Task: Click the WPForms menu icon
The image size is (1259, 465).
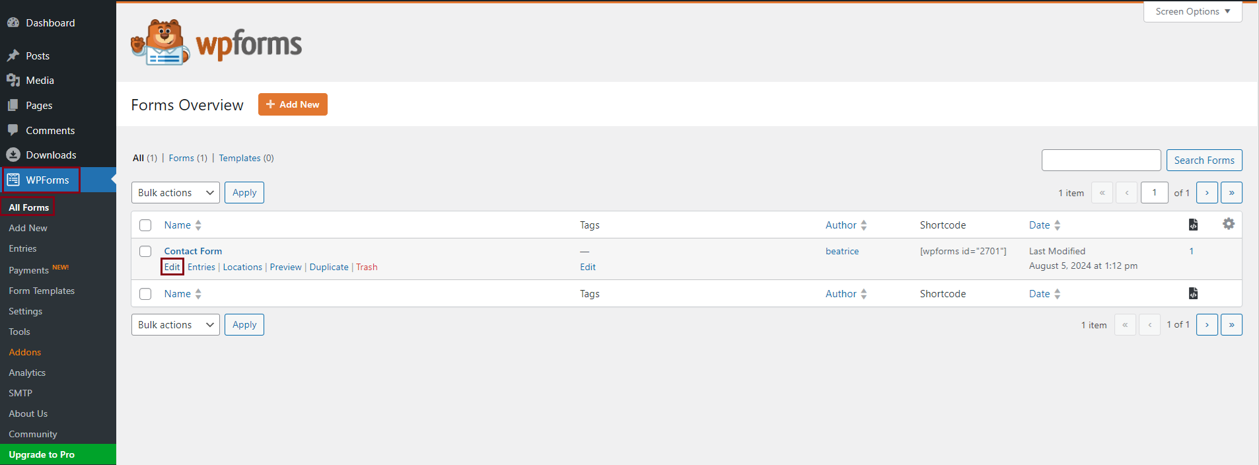Action: 13,180
